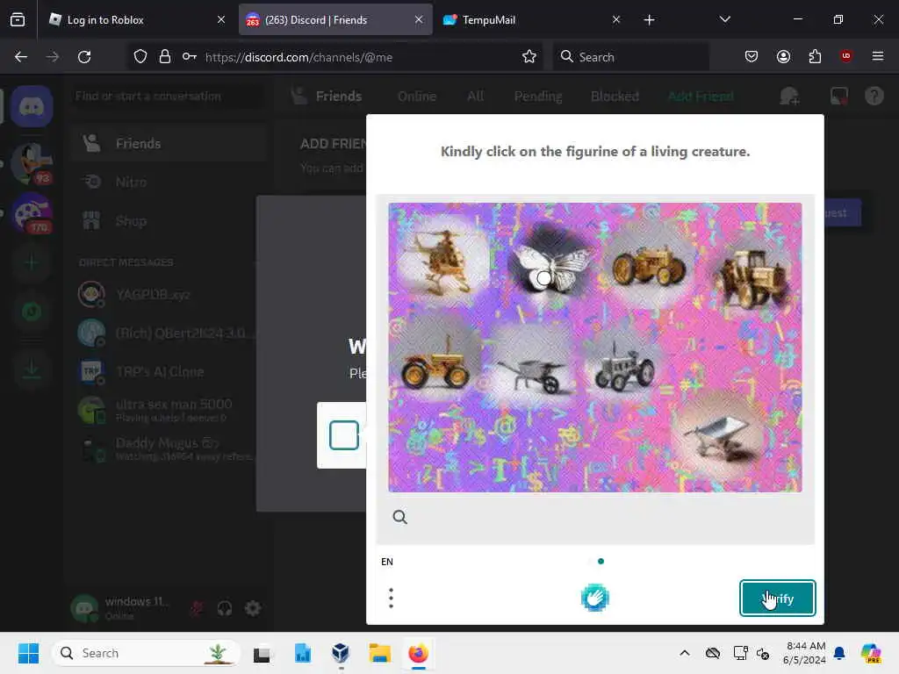Click the Firefox View icon
The width and height of the screenshot is (899, 674).
tap(18, 20)
